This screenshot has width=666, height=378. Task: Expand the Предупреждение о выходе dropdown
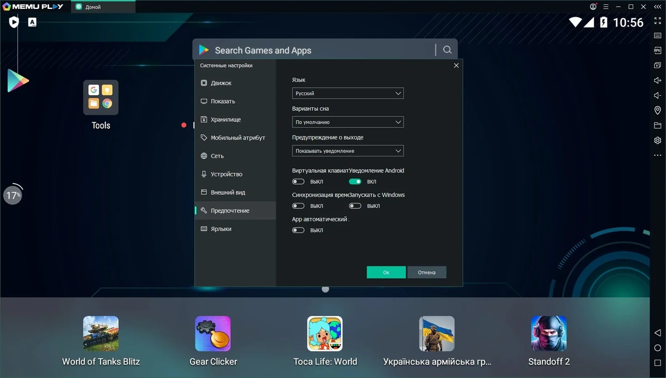coord(348,151)
